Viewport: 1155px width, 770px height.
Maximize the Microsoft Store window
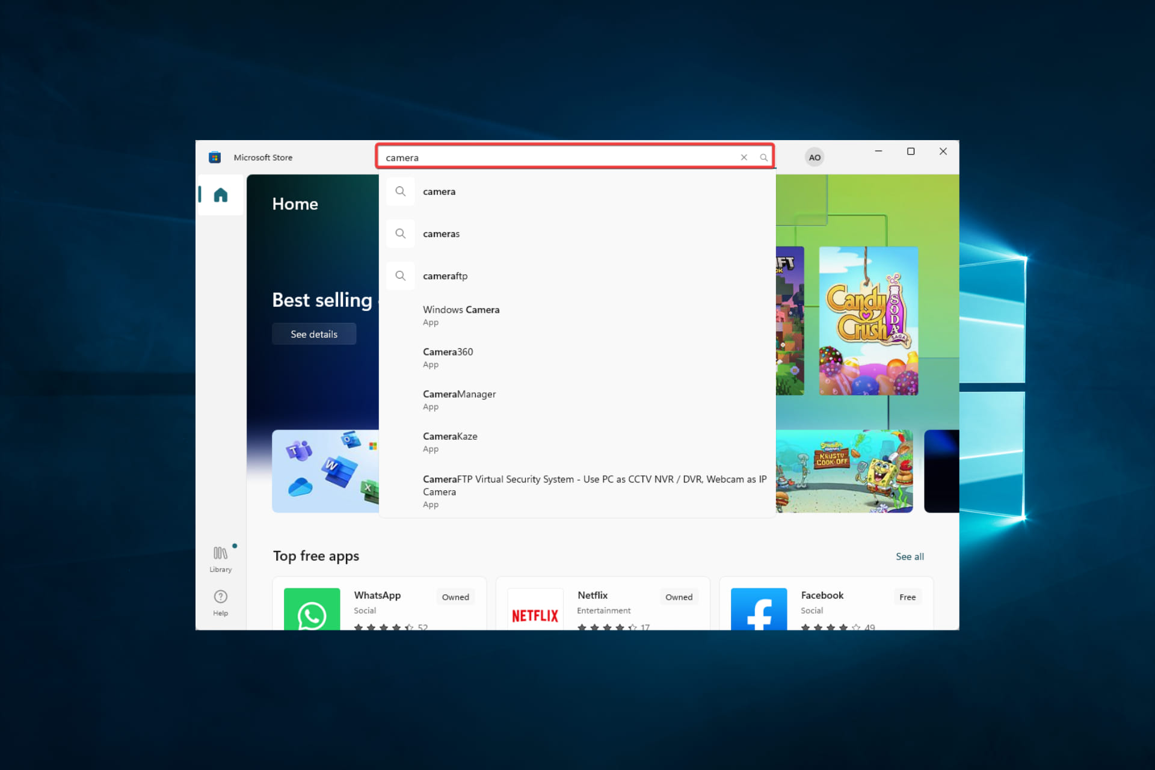tap(911, 152)
